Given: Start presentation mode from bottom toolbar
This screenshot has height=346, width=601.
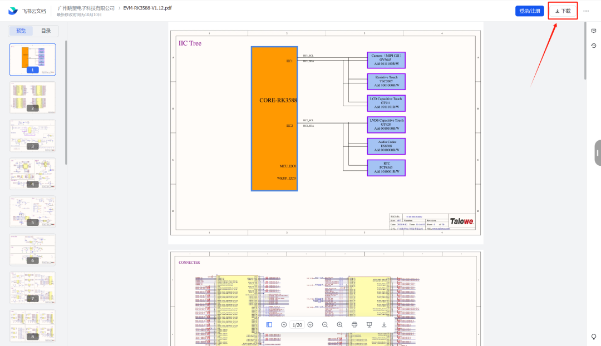Looking at the screenshot, I should 369,325.
